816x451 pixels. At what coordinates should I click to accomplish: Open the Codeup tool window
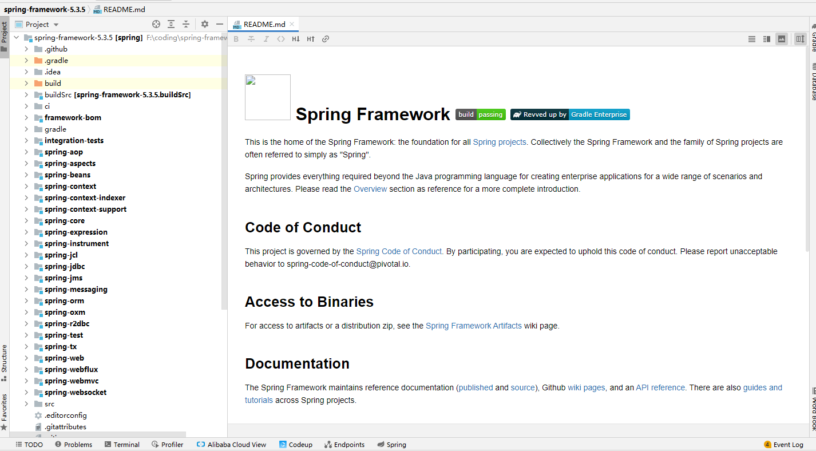(x=296, y=445)
